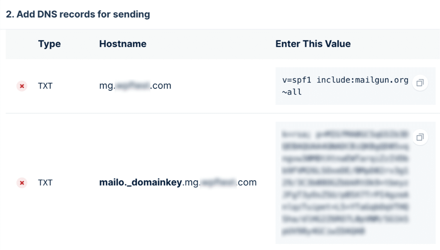Click the mg. hostname in the first row

pyautogui.click(x=135, y=86)
